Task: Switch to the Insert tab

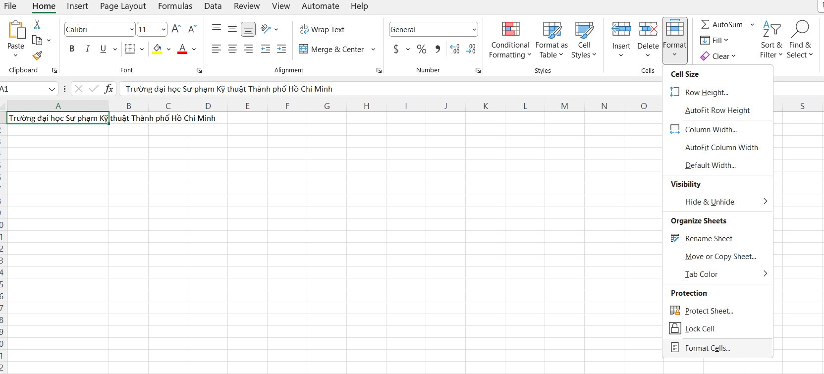Action: (77, 6)
